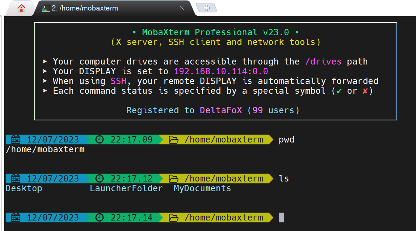Open the Home tab with house icon

click(x=22, y=8)
